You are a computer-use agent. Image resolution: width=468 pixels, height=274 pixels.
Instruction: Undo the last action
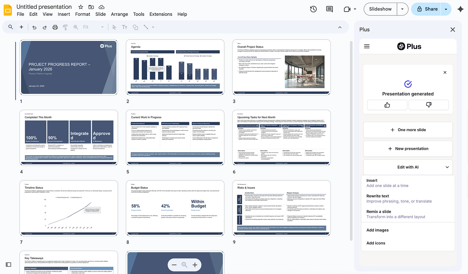35,27
